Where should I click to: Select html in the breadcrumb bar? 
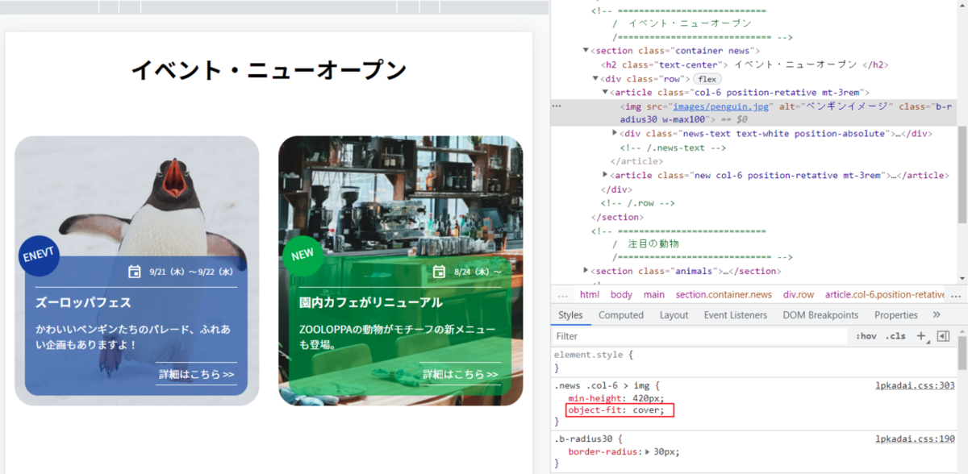click(x=590, y=295)
